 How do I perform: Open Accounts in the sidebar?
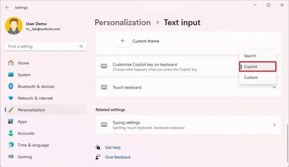tap(46, 133)
